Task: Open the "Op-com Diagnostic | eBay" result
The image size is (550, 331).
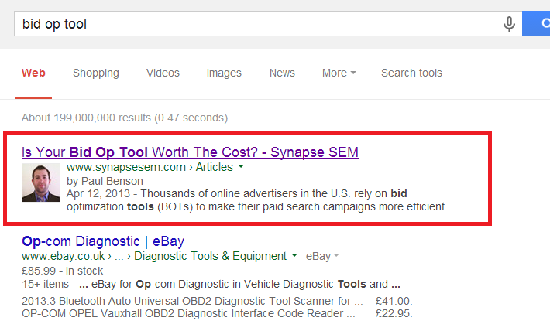Action: tap(103, 241)
